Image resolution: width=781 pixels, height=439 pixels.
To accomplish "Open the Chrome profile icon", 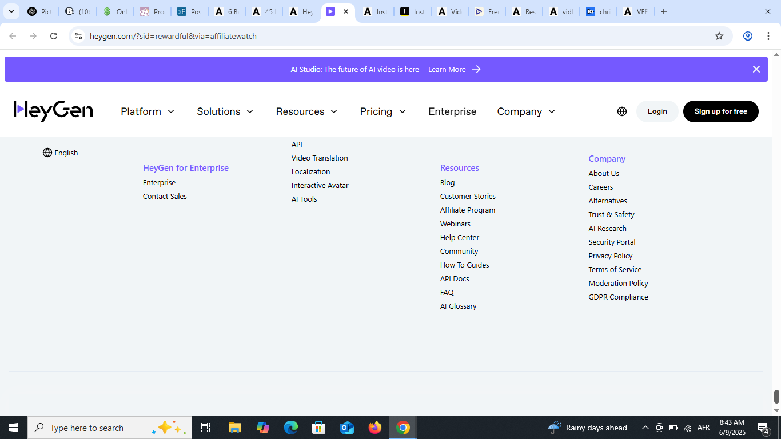I will pos(747,36).
